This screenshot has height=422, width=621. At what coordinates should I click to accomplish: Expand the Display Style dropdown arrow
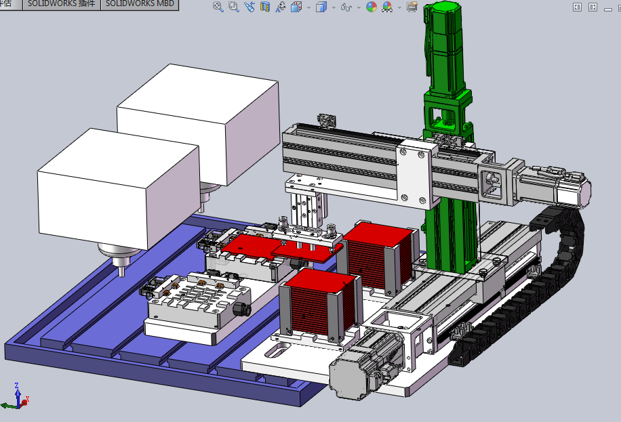click(x=333, y=8)
